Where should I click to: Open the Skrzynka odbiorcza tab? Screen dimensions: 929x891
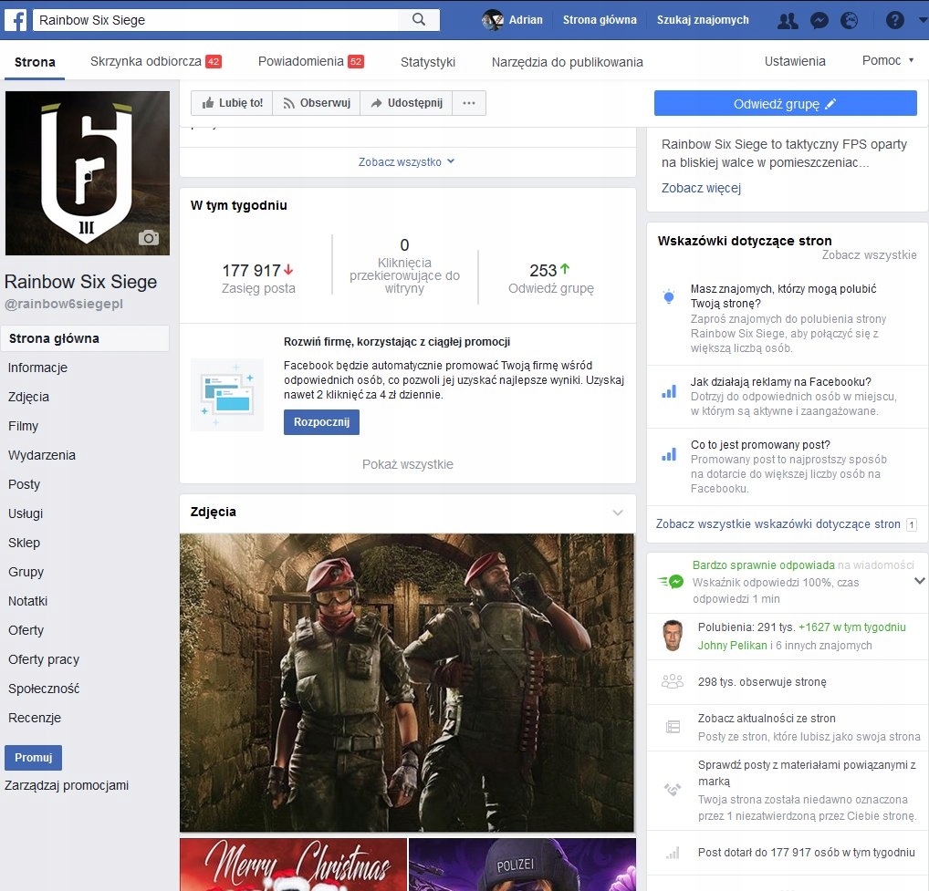tap(155, 61)
